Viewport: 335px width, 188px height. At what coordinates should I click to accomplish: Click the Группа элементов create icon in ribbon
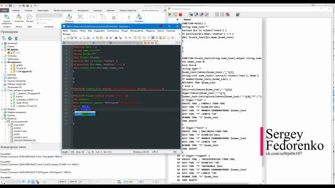pos(7,19)
